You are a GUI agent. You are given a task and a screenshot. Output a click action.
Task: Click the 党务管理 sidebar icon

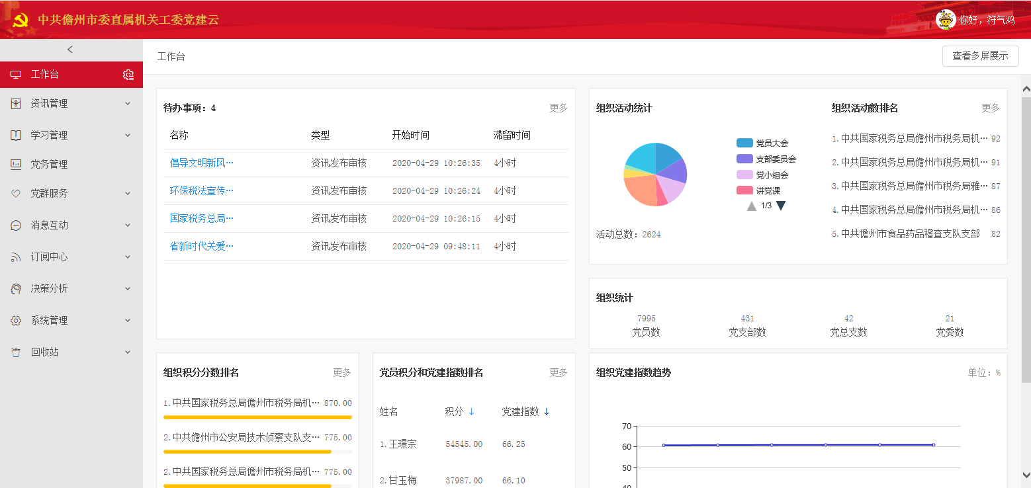(16, 165)
